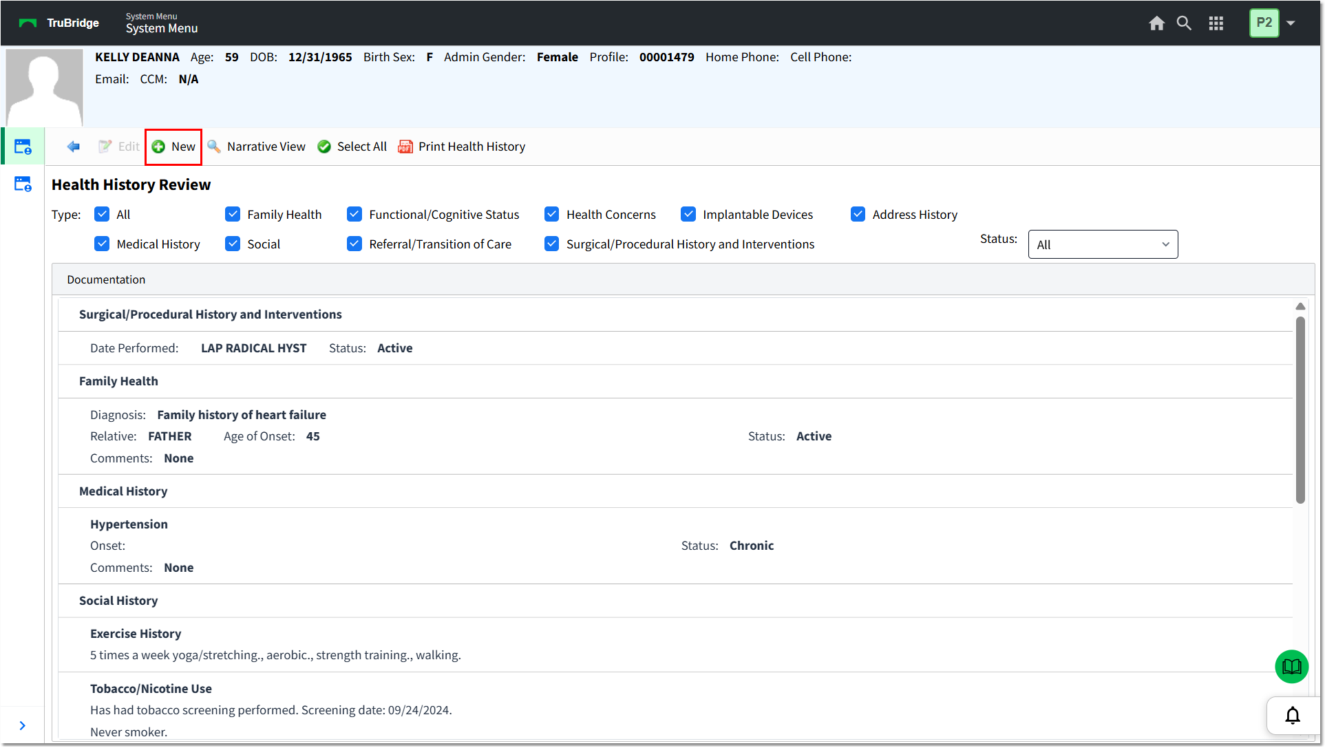
Task: Select the second sidebar chart icon
Action: tap(23, 184)
